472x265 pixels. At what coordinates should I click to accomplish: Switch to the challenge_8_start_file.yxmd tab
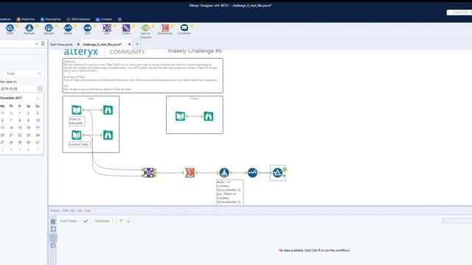102,44
